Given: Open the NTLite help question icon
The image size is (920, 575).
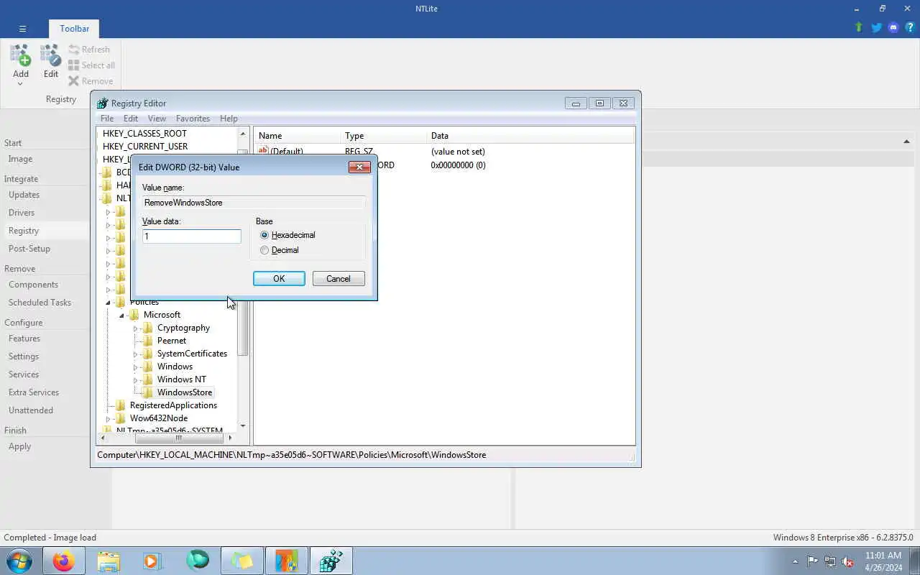Looking at the screenshot, I should tap(910, 27).
